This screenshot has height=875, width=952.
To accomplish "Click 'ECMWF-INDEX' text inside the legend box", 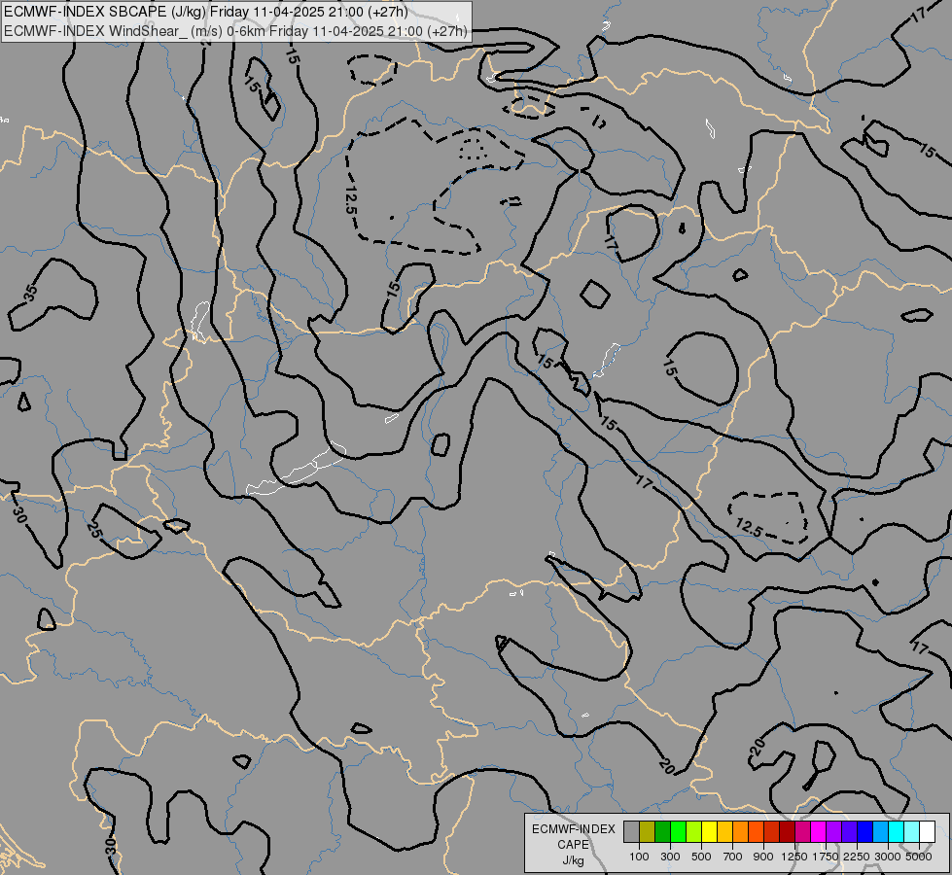I will click(x=573, y=829).
